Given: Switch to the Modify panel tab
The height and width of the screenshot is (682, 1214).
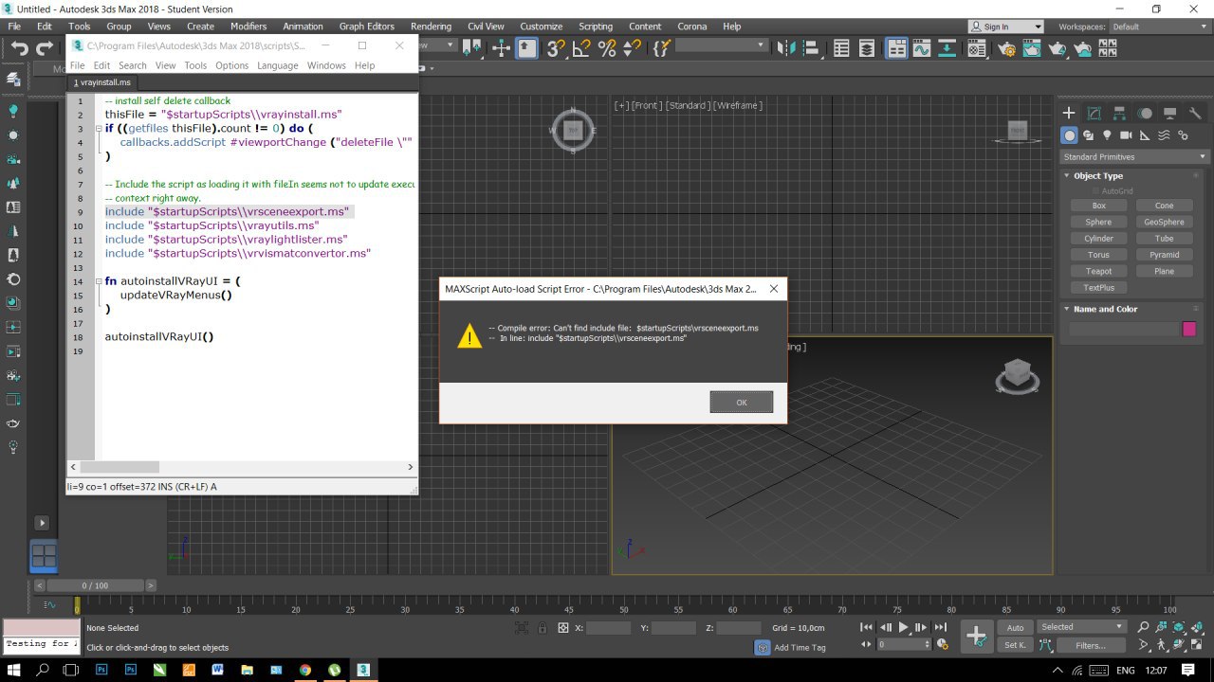Looking at the screenshot, I should [1094, 113].
